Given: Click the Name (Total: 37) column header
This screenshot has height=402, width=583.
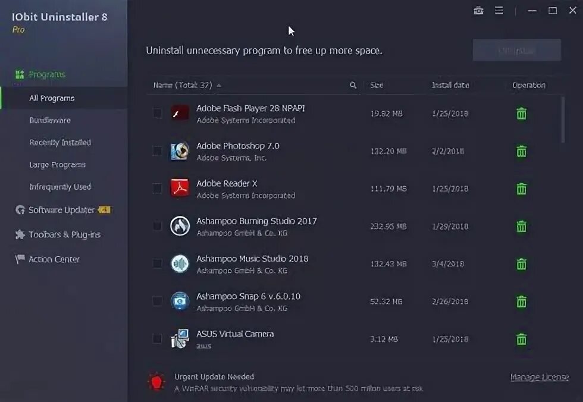Looking at the screenshot, I should 183,85.
